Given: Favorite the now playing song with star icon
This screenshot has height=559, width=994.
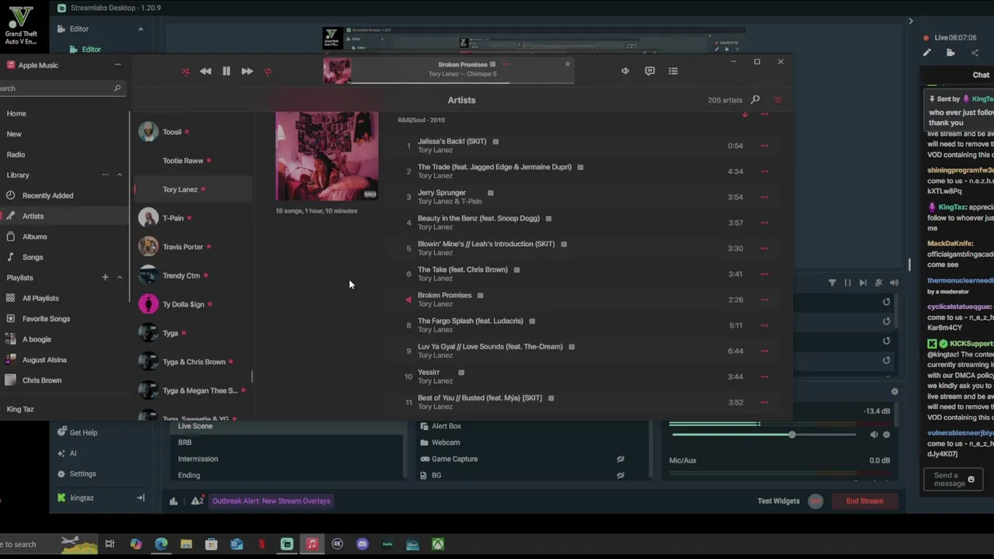Looking at the screenshot, I should tap(568, 64).
